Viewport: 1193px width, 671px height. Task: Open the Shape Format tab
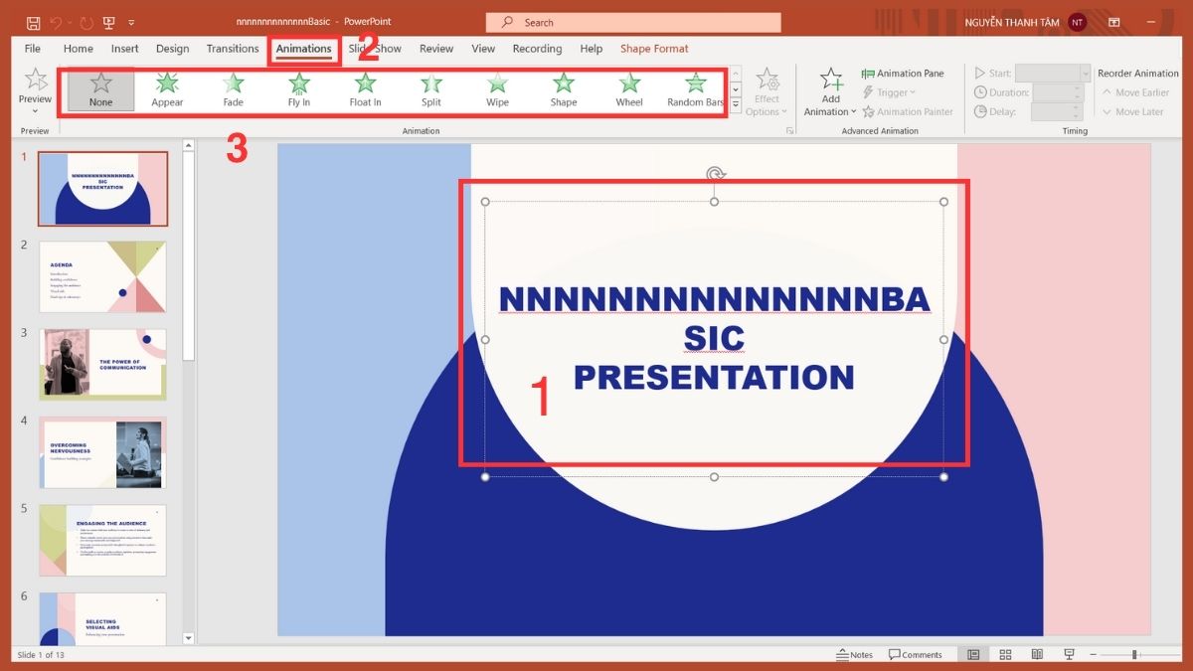[654, 48]
